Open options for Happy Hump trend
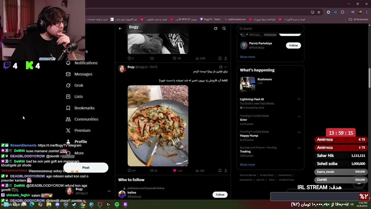This screenshot has width=371, height=209. point(299,132)
